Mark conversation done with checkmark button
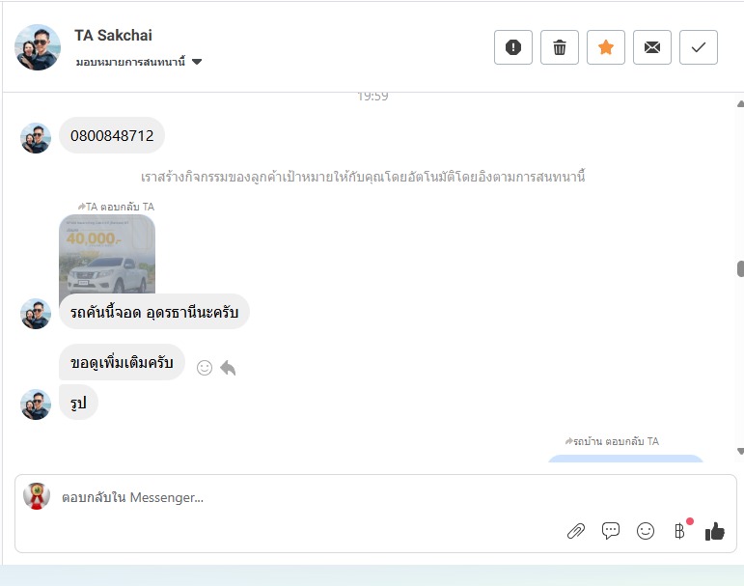The width and height of the screenshot is (744, 586). [699, 47]
